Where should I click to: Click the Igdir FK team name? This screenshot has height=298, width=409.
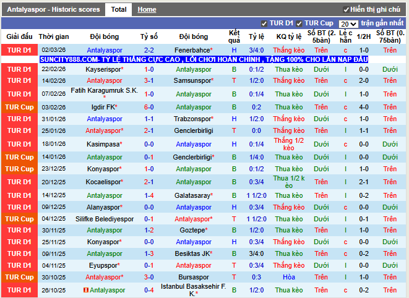pos(103,107)
